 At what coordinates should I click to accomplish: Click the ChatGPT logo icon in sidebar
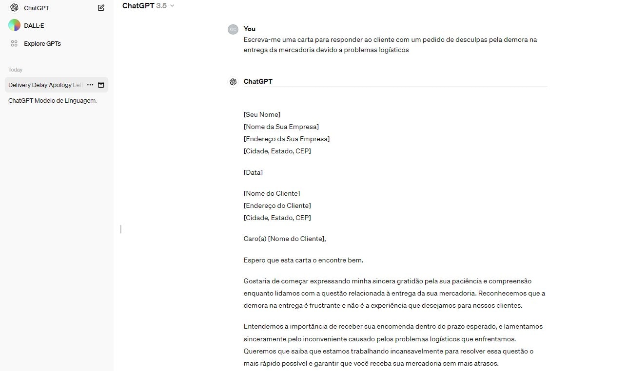tap(14, 8)
